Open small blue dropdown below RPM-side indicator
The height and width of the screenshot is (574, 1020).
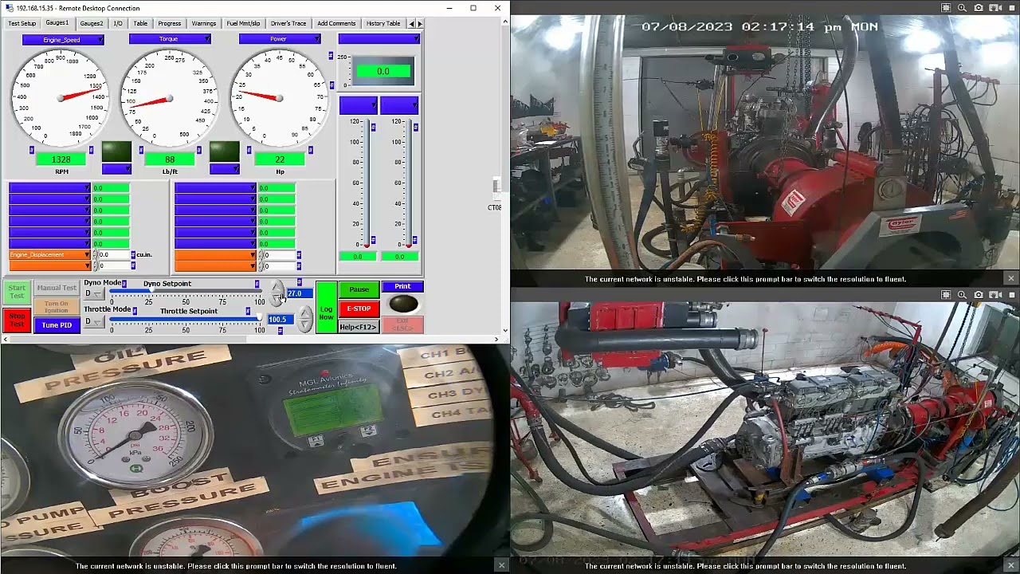point(116,168)
